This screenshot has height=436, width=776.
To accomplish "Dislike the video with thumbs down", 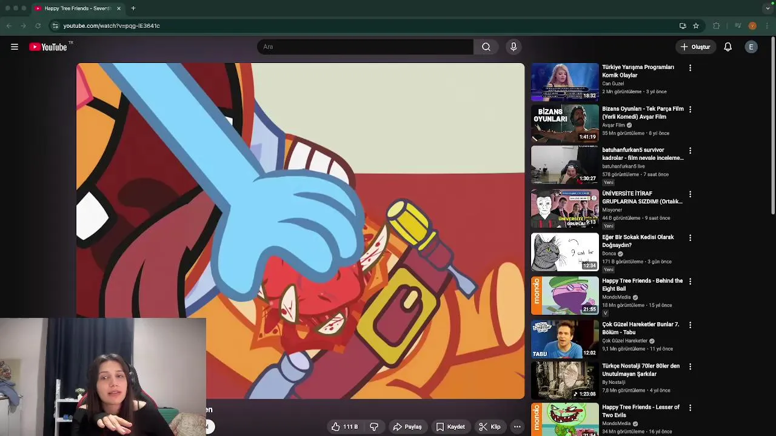I will [x=374, y=427].
